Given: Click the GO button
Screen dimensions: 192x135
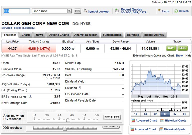Looking at the screenshot, I should tap(77, 11).
